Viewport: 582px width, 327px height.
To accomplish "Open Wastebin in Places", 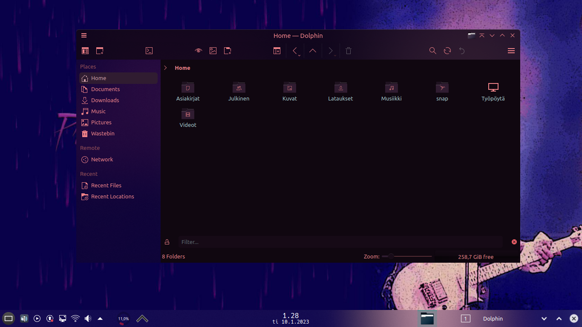I will [118, 133].
